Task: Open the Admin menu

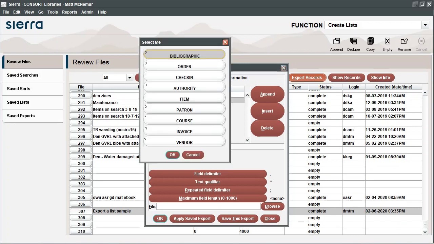Action: pos(87,12)
